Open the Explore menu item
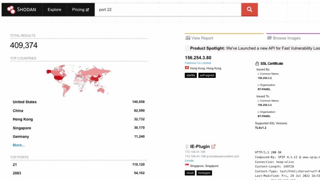Image resolution: width=320 pixels, height=180 pixels. point(54,9)
